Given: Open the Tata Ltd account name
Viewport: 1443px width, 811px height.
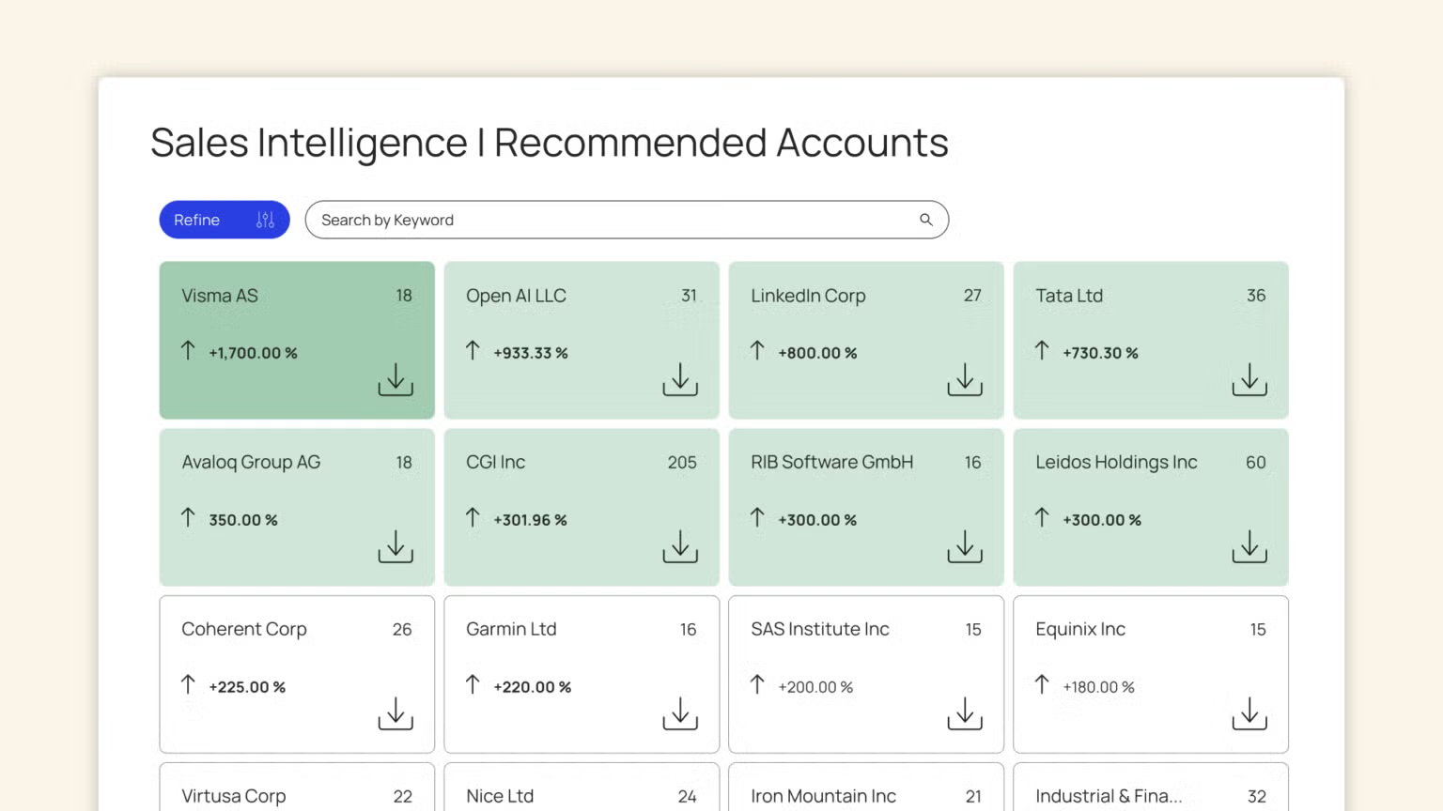Looking at the screenshot, I should (1069, 296).
